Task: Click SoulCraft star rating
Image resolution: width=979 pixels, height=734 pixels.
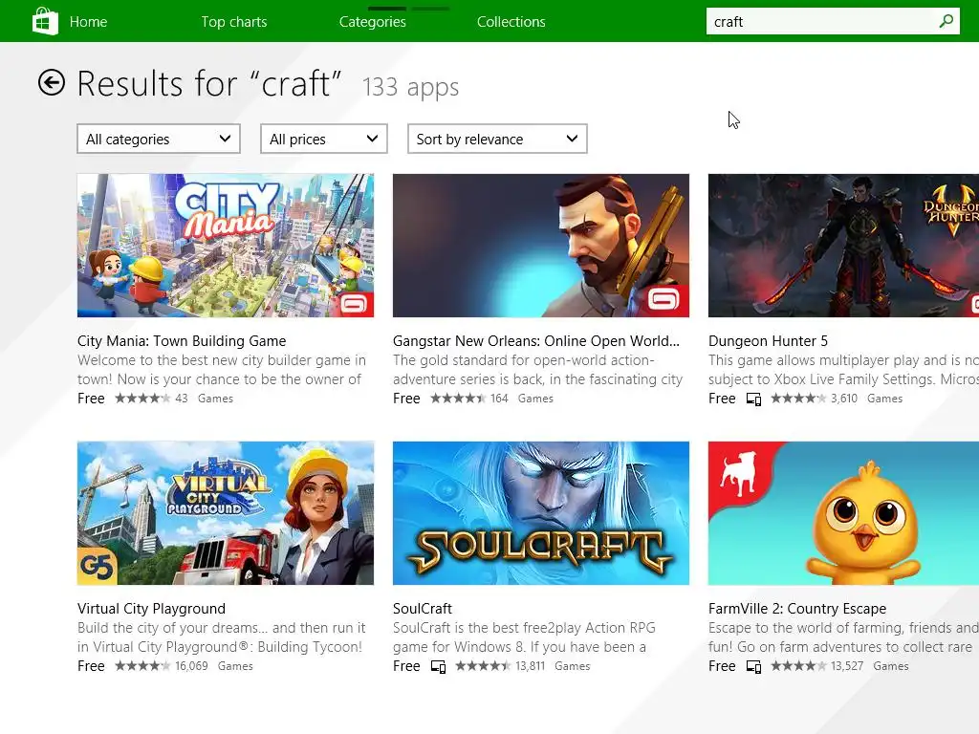Action: [x=483, y=666]
